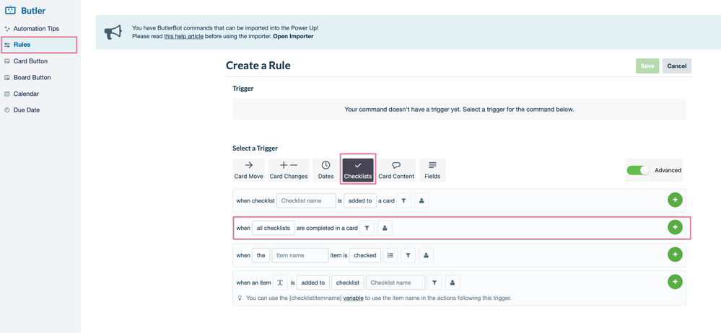
Task: Select the Dates trigger tab
Action: pos(325,170)
